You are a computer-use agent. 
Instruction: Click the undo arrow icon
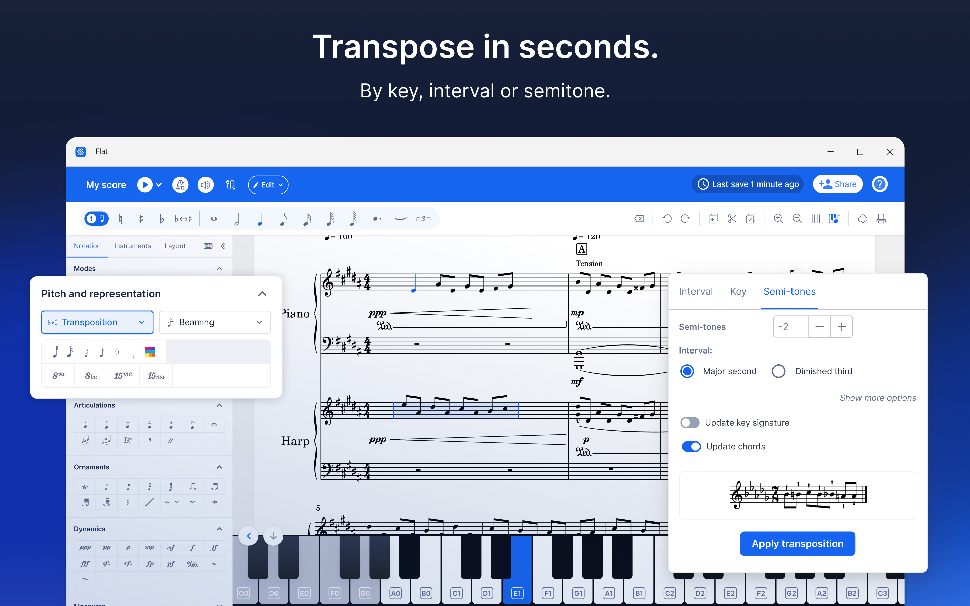coord(667,219)
